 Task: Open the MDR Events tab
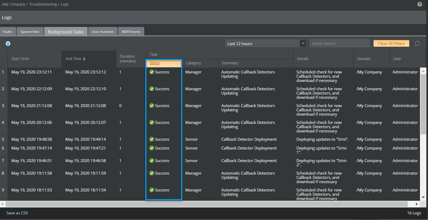pos(131,32)
